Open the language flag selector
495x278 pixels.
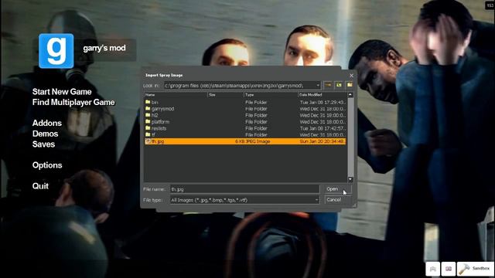449,269
